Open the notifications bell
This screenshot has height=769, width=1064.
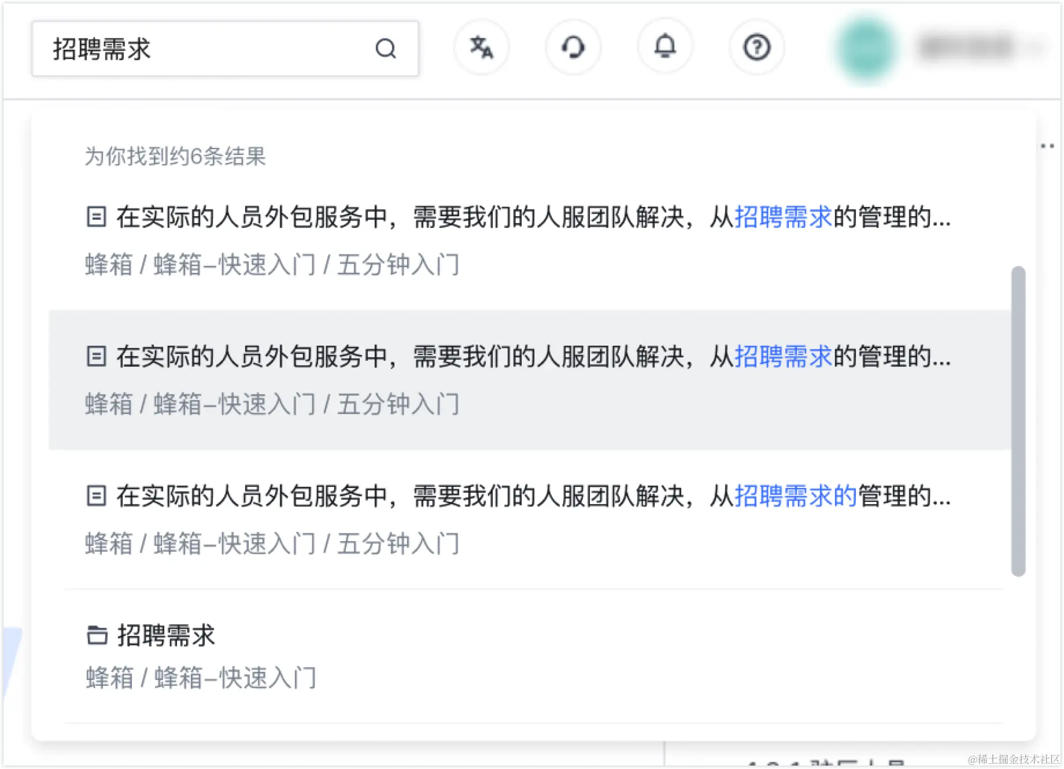click(x=665, y=46)
